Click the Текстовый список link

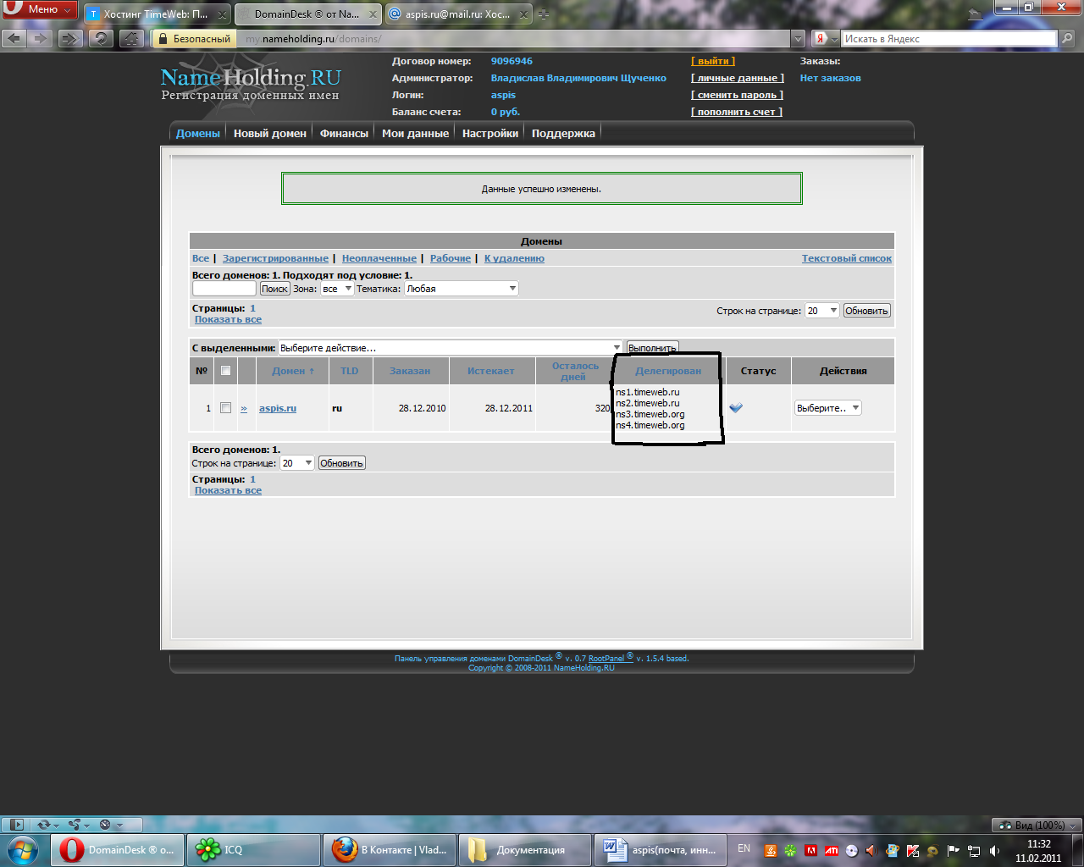pyautogui.click(x=846, y=258)
